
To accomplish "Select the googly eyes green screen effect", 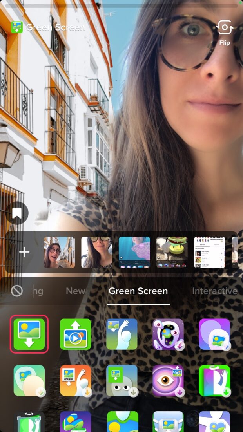I will point(122,380).
